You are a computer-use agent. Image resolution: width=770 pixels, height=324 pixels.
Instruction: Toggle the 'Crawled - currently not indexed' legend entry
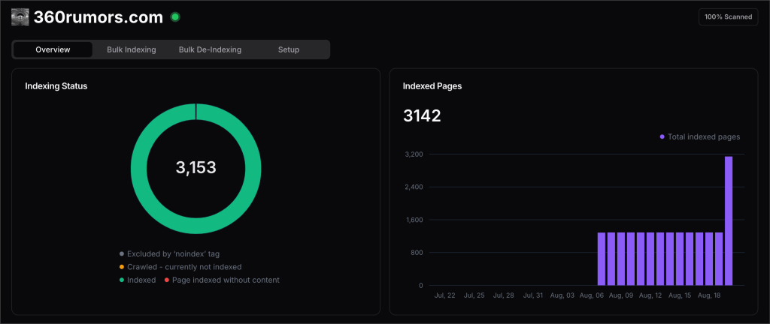[x=180, y=267]
